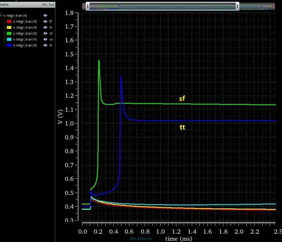Toggle visibility of the tt corner trace
This screenshot has width=282, height=242.
45,45
